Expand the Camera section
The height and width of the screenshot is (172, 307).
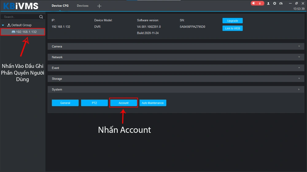coord(176,47)
